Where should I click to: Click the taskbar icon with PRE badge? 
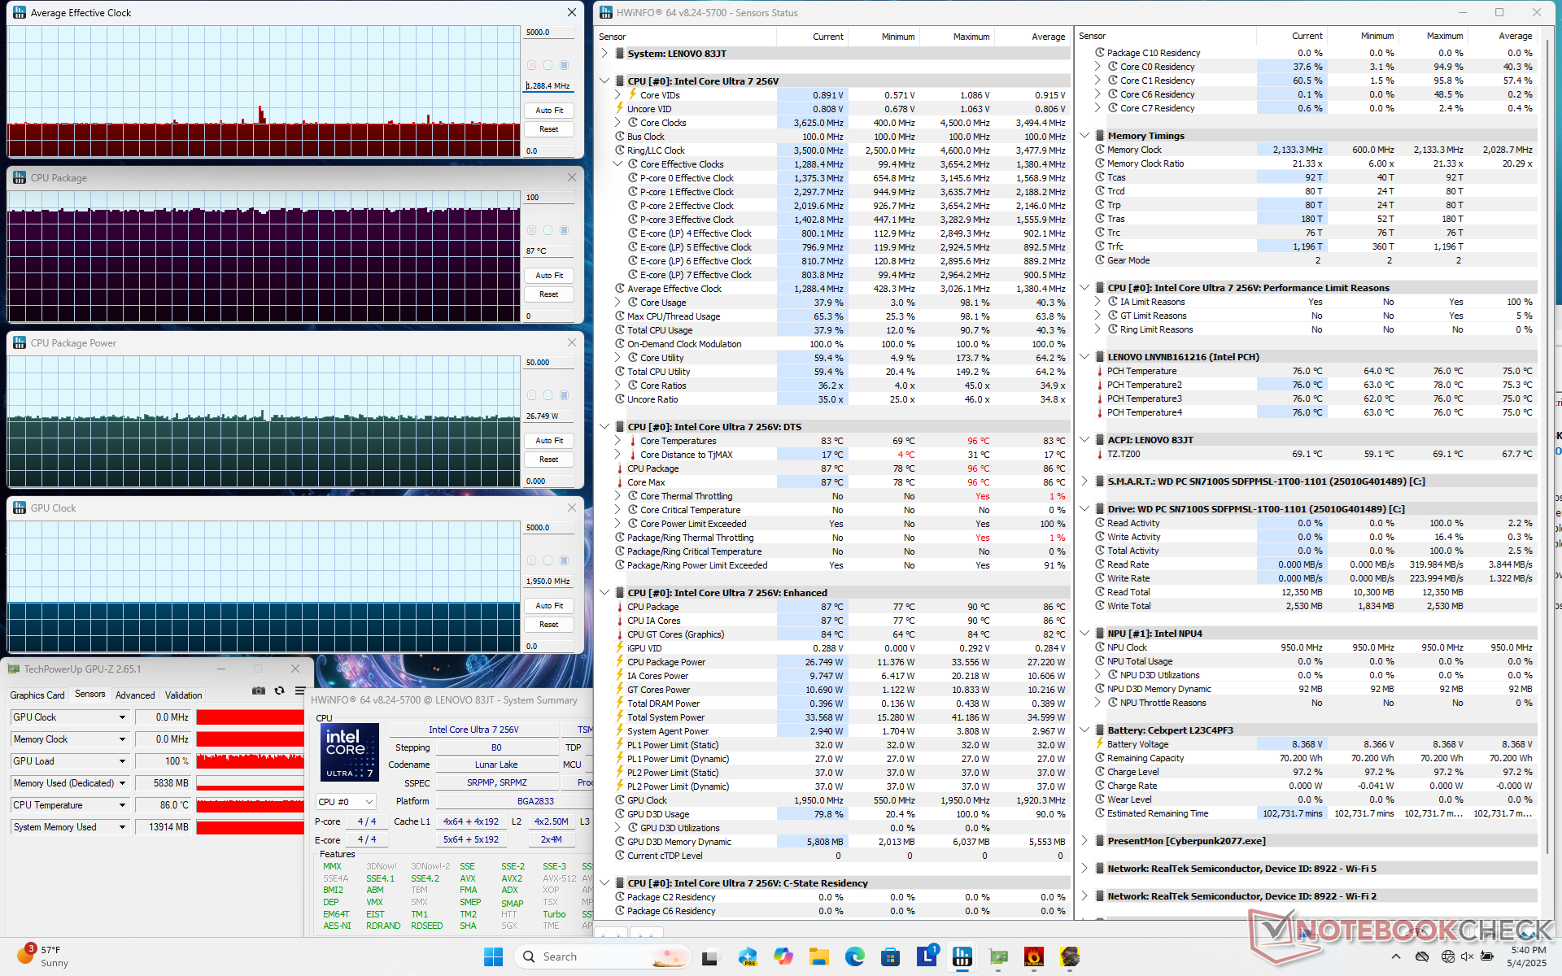pyautogui.click(x=747, y=956)
